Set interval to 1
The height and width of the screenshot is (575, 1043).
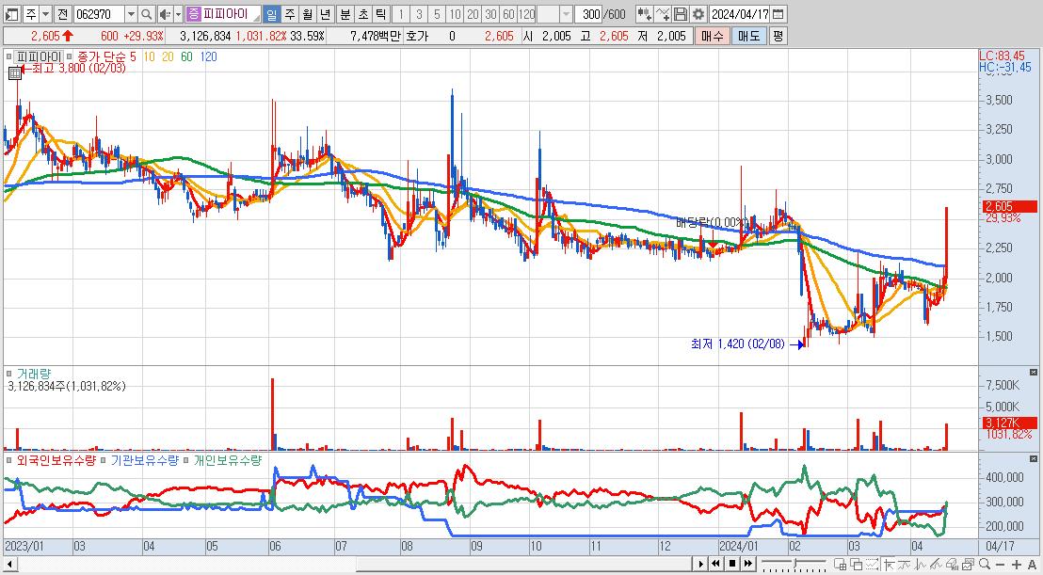point(401,14)
